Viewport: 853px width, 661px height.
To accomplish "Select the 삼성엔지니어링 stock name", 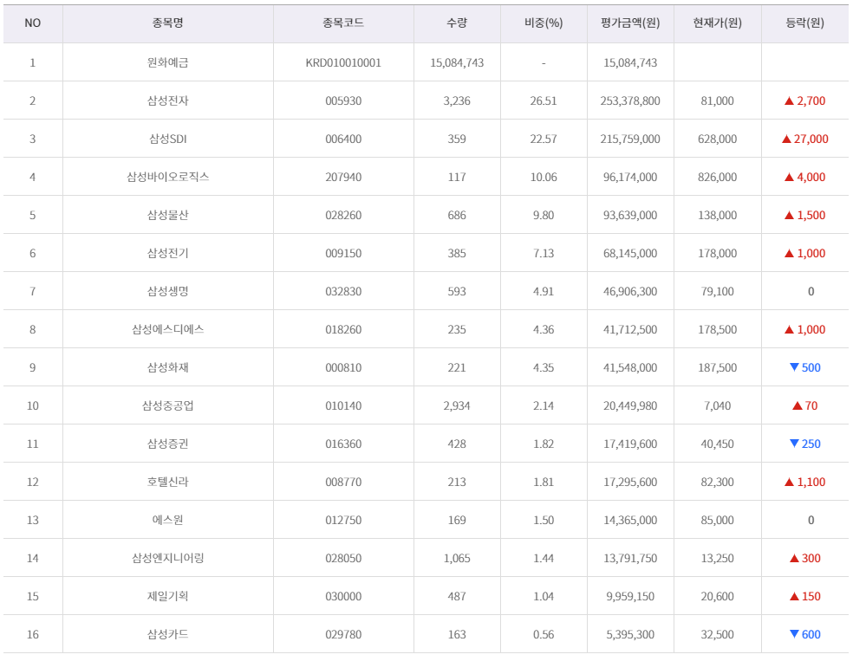I will tap(167, 558).
